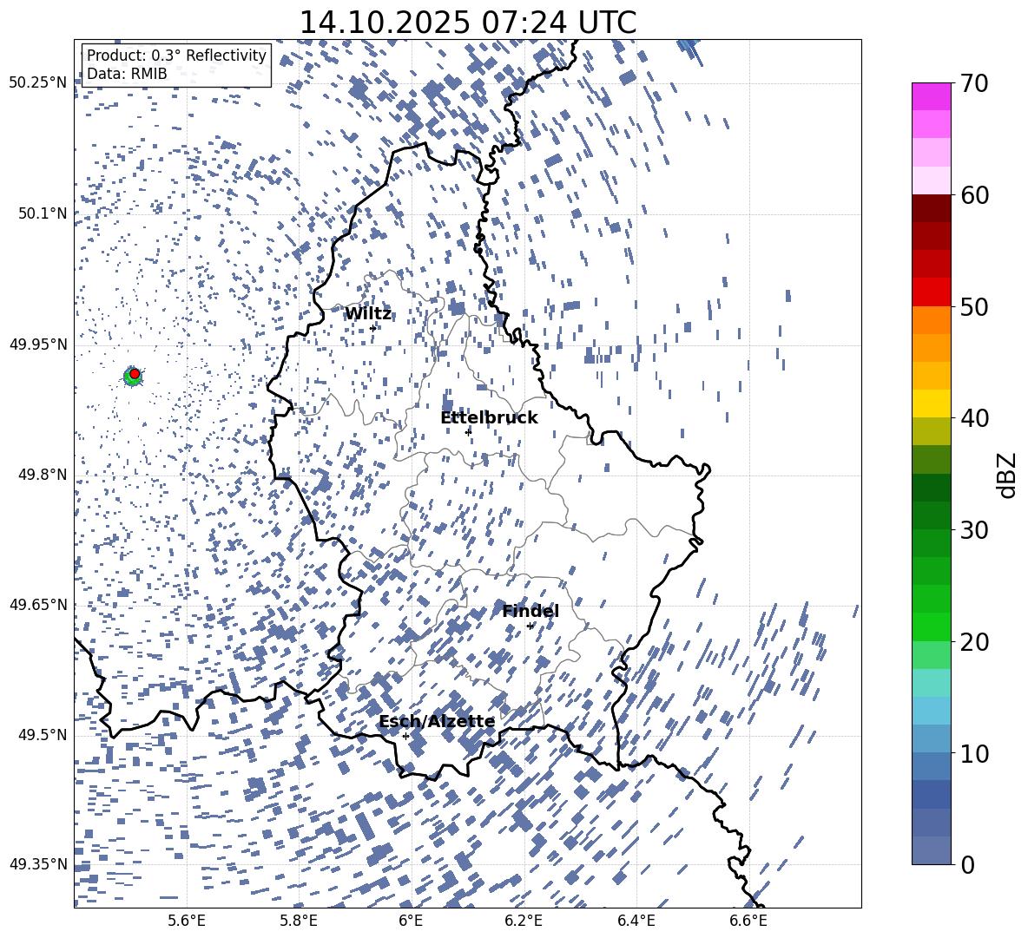This screenshot has width=1028, height=938.
Task: Click the 49.65°N latitude label
Action: pyautogui.click(x=38, y=604)
